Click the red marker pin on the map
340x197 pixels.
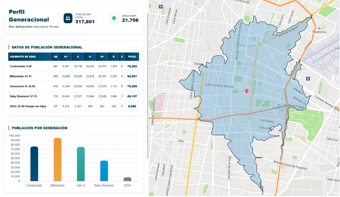(x=247, y=91)
